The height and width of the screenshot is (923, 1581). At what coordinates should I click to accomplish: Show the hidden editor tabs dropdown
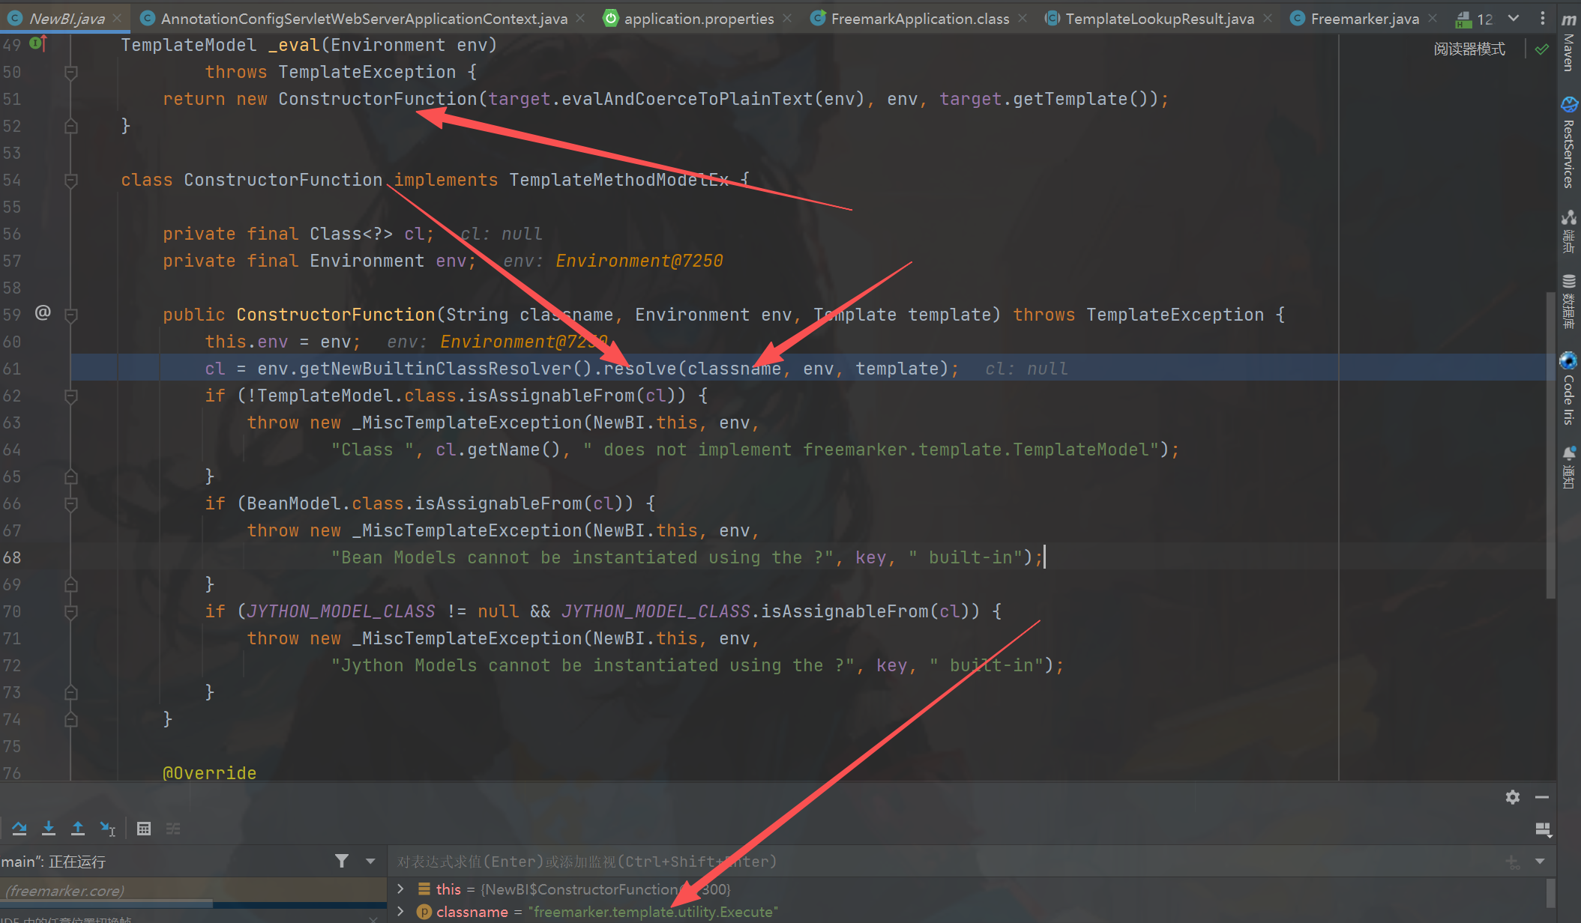[x=1514, y=18]
